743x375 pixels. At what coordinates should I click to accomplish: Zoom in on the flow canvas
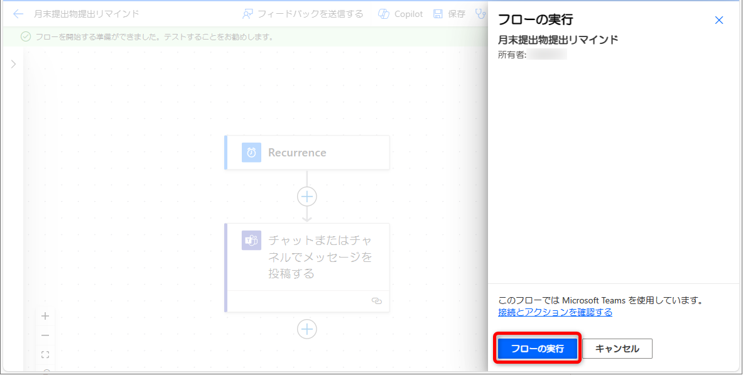pyautogui.click(x=45, y=316)
